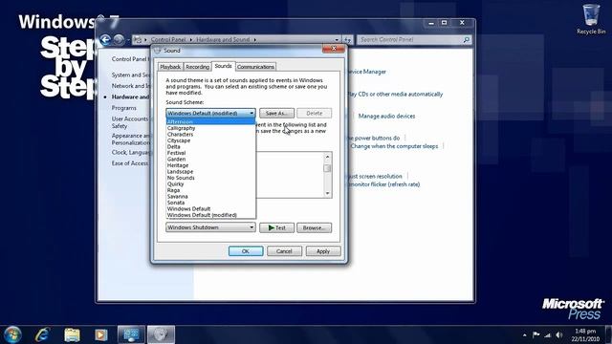Image resolution: width=612 pixels, height=344 pixels.
Task: Choose the Afternoon sound scheme
Action: click(x=210, y=121)
